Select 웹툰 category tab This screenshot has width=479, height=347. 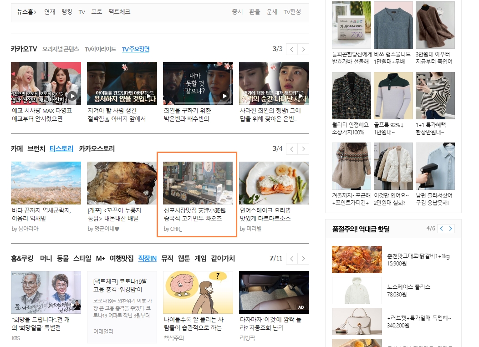(183, 258)
